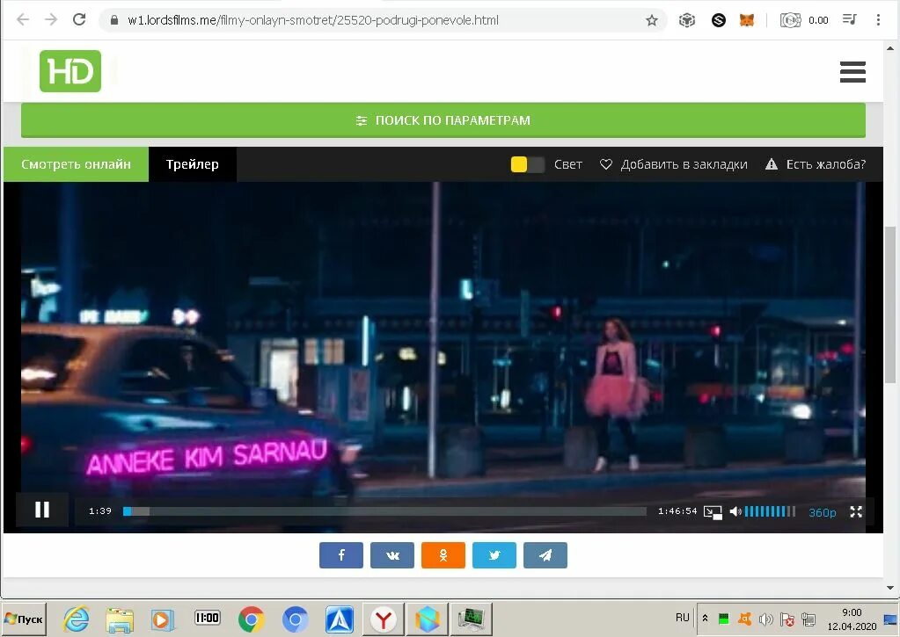900x637 pixels.
Task: Open the 360p quality selector
Action: [x=822, y=512]
